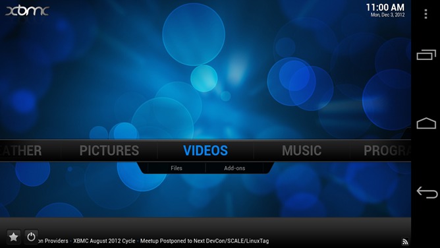The width and height of the screenshot is (440, 248).
Task: Select MUSIC in the home menu
Action: (302, 150)
